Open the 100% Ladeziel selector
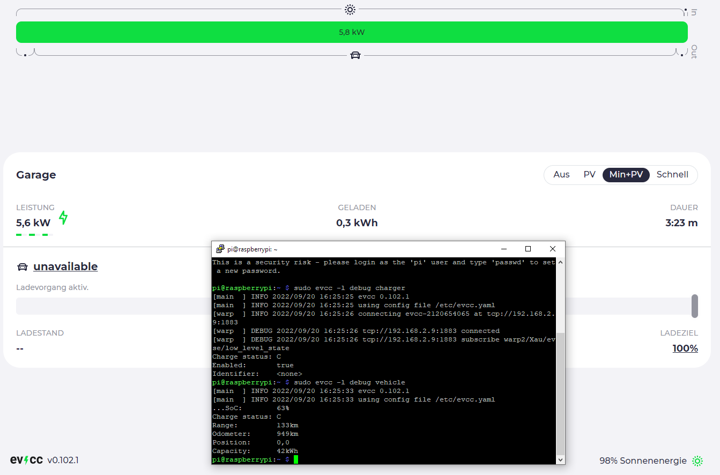Viewport: 720px width, 475px height. (x=685, y=348)
